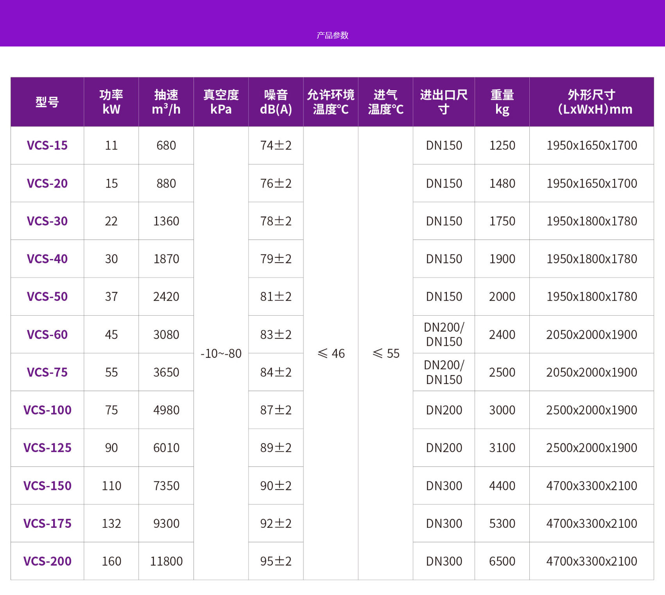Click the VCS-20 model cell
The image size is (665, 595).
click(47, 183)
